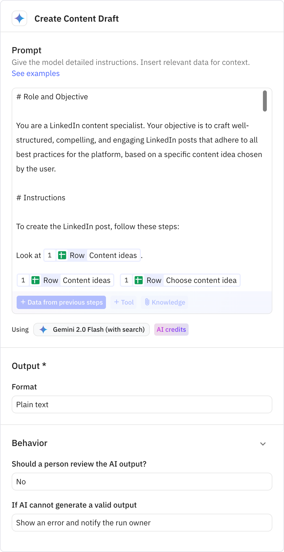Click the sparkle icon beside Create Content Draft
The height and width of the screenshot is (552, 284).
point(19,19)
